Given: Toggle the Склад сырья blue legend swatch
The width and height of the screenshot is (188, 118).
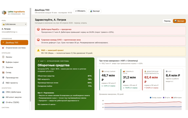Looking at the screenshot, I should [x=150, y=98].
